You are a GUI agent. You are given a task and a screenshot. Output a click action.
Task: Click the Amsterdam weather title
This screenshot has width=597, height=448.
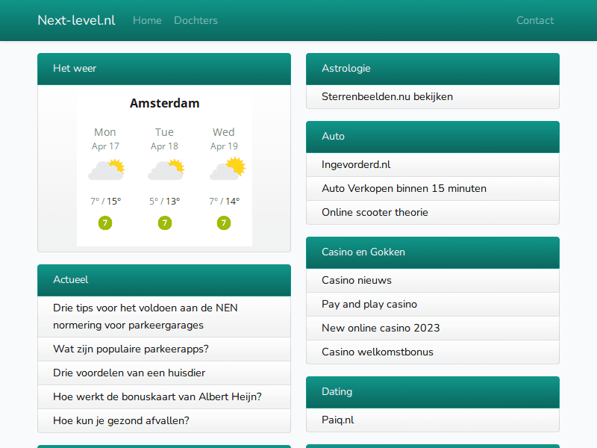164,103
